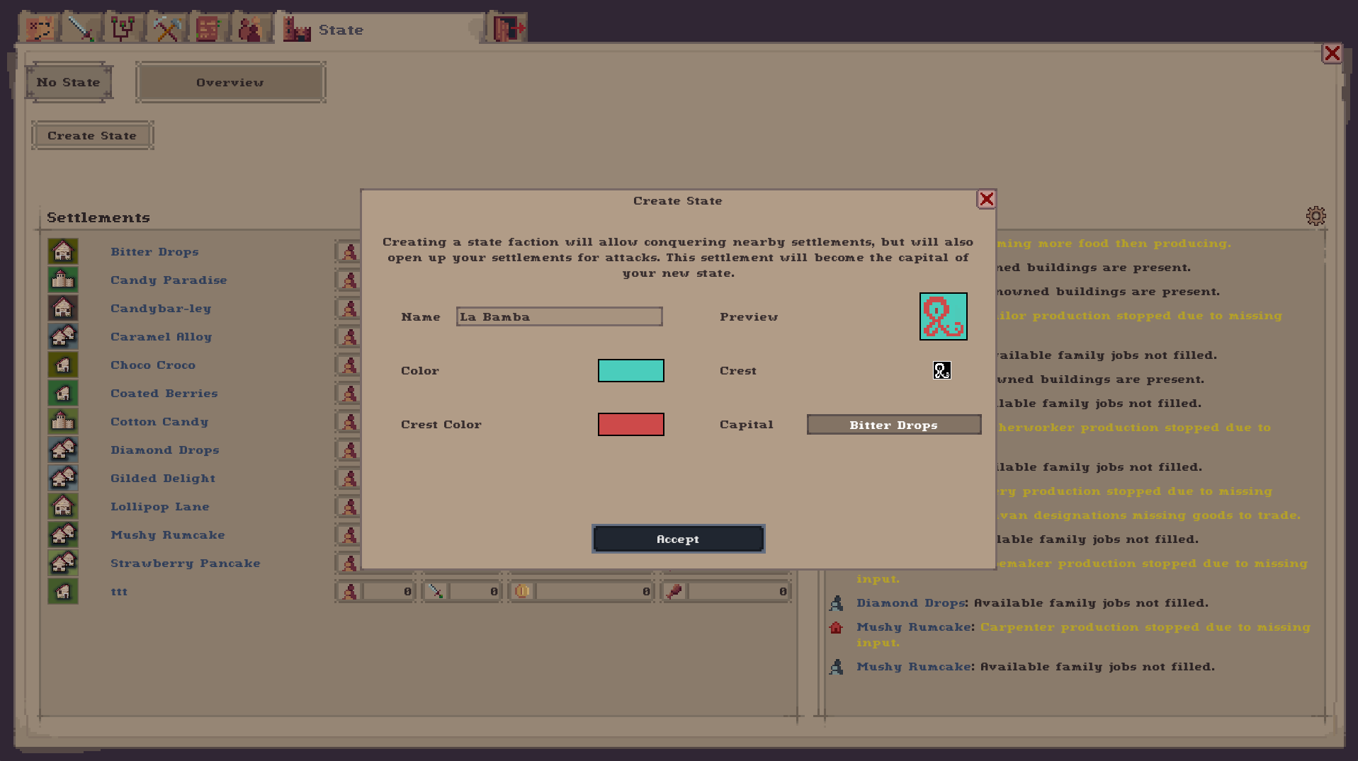Click the gold coin icon in ttt row
The image size is (1358, 761).
pyautogui.click(x=522, y=591)
